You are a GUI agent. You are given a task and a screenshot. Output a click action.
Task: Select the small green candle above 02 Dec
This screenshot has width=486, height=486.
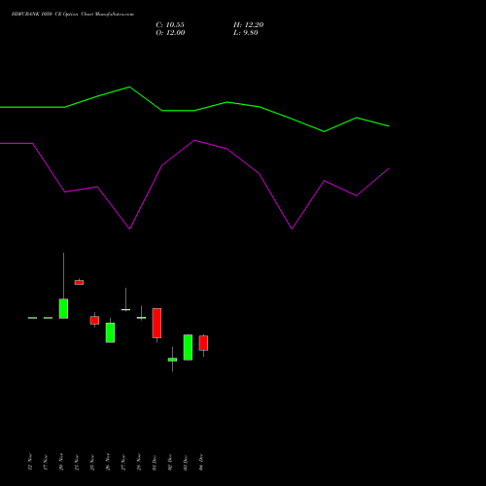[172, 360]
